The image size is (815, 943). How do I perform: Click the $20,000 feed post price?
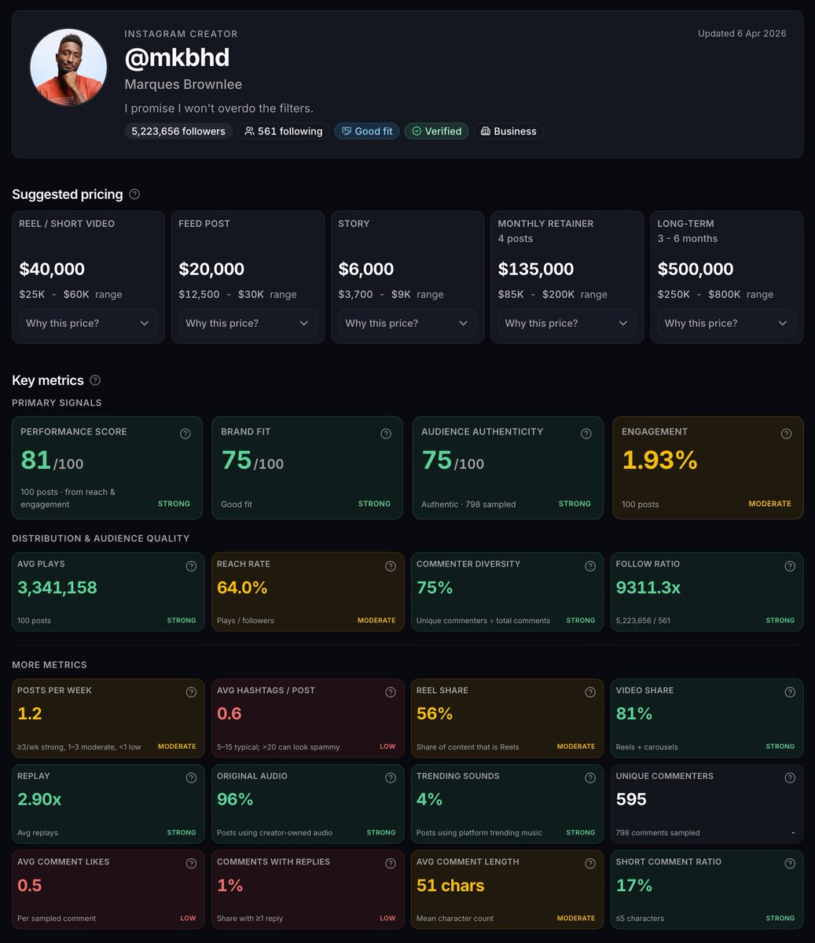point(211,269)
